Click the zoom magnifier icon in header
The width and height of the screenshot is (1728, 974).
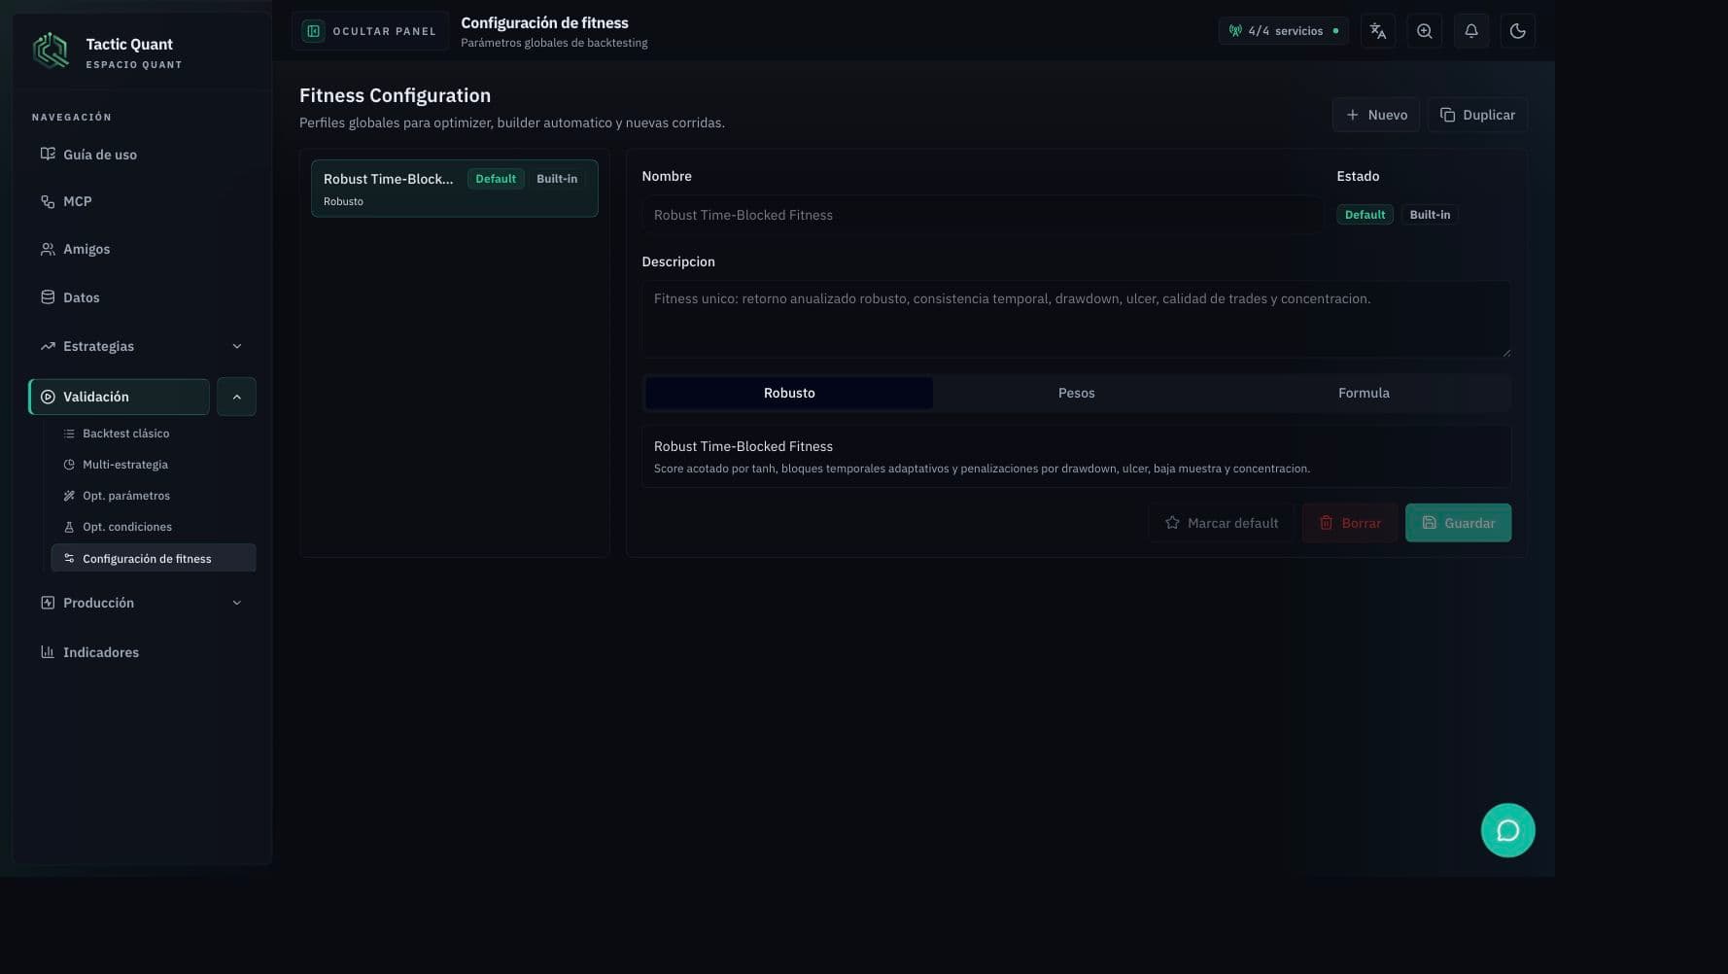1424,31
